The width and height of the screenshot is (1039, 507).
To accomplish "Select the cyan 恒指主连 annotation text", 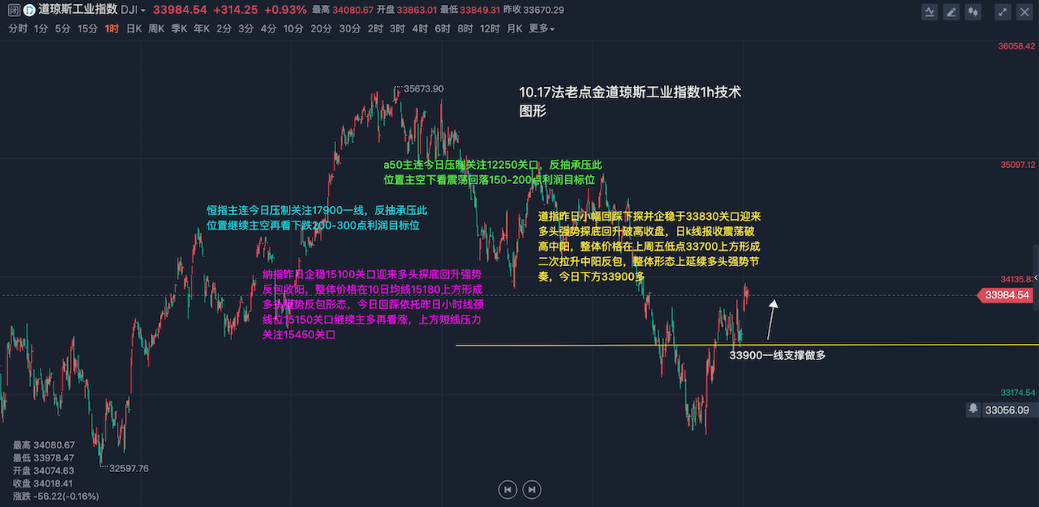I will pos(317,217).
